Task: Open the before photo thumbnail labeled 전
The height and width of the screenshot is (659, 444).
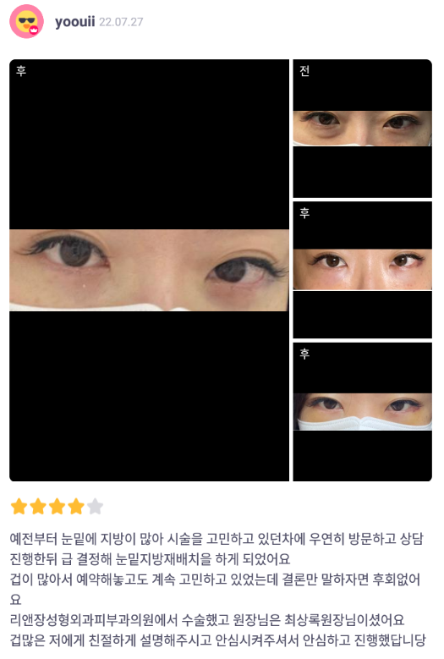Action: [362, 129]
